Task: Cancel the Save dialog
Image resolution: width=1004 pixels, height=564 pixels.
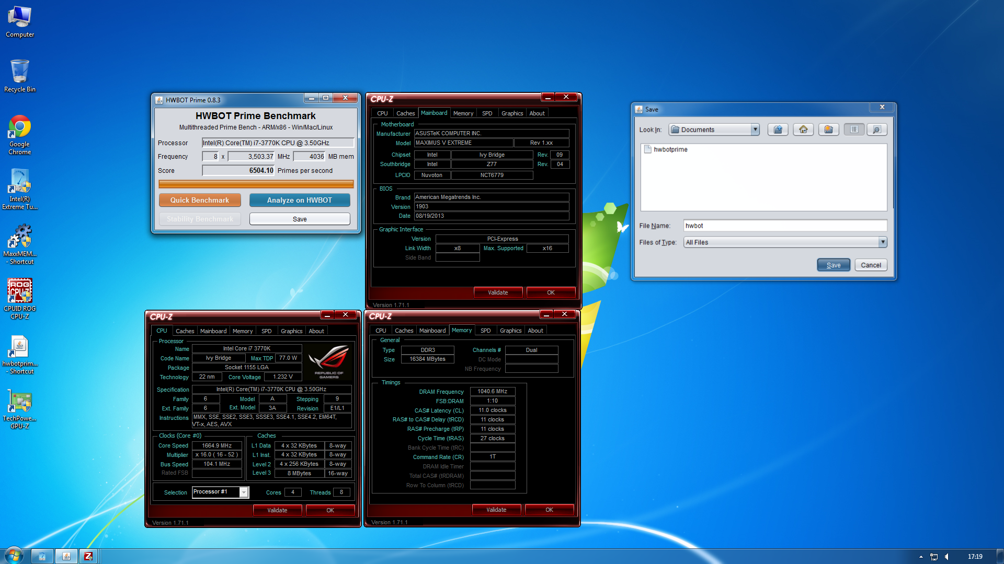Action: (871, 265)
